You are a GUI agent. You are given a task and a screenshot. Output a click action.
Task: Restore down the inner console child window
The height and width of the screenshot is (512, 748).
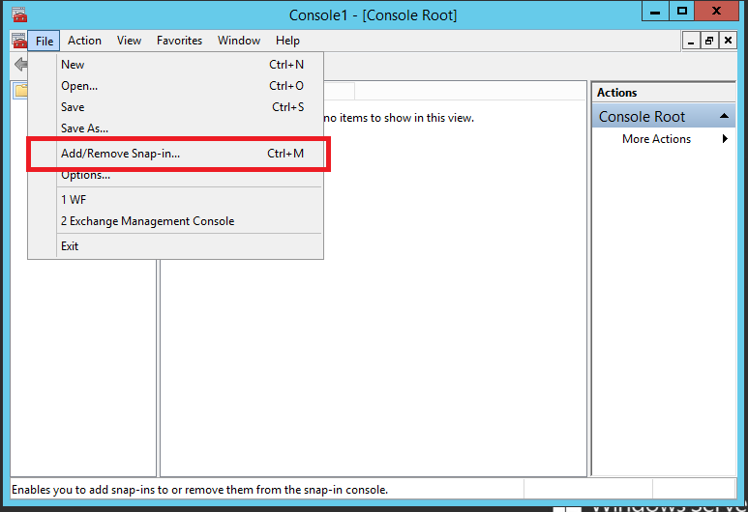709,41
